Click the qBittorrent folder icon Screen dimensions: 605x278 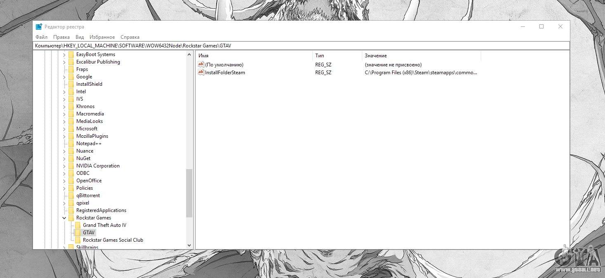(71, 196)
